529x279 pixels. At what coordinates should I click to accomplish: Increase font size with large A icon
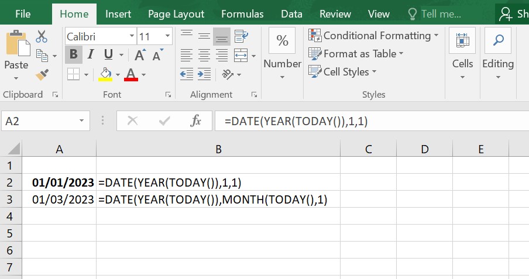point(140,54)
